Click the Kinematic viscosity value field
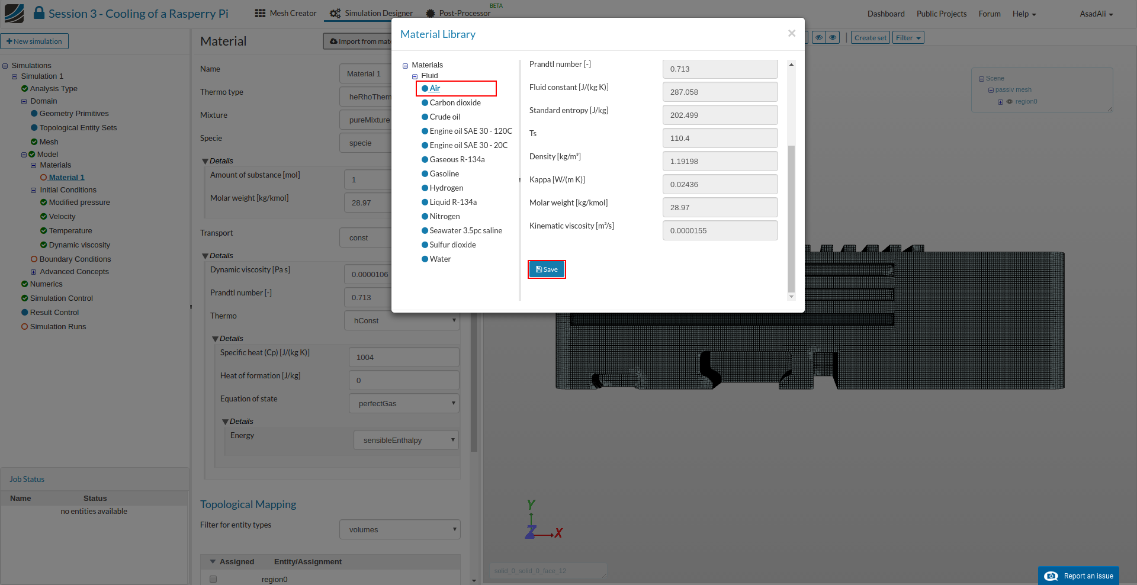The image size is (1137, 585). pos(720,230)
